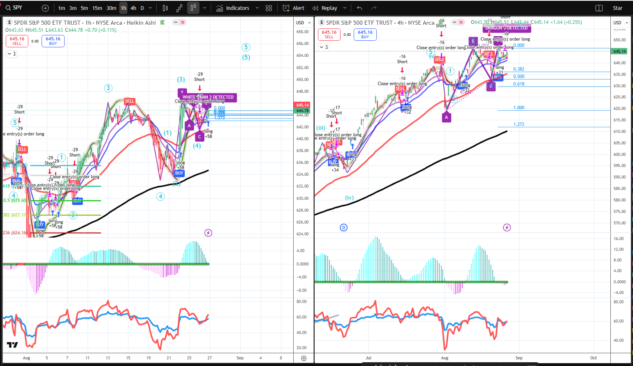Viewport: 633px width, 366px height.
Task: Click the TradingView logo in the 1h chart
Action: point(12,345)
